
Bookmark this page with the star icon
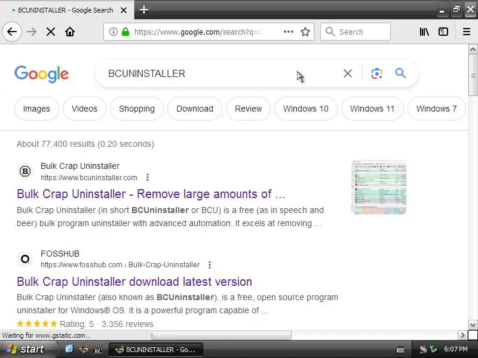305,32
